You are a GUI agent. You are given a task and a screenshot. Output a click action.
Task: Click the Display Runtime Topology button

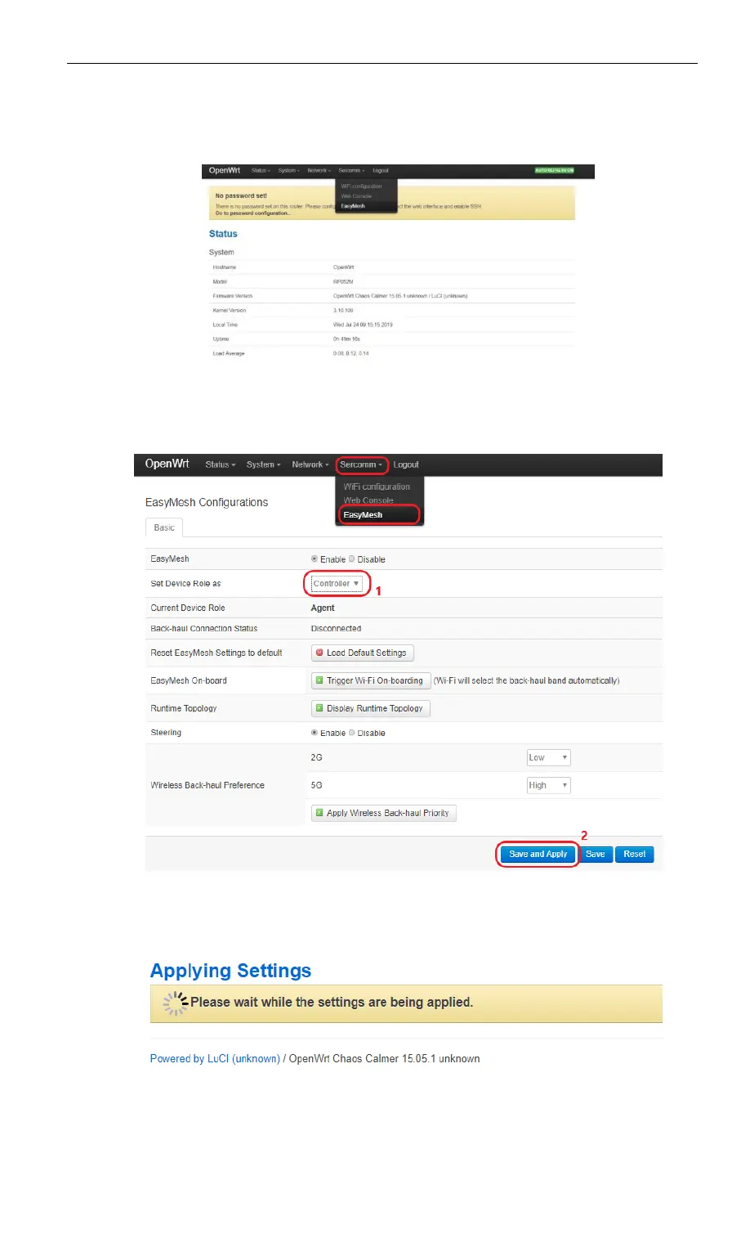click(x=371, y=708)
